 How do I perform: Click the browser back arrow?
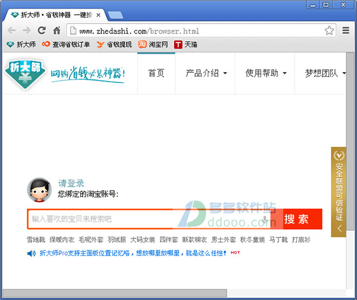point(12,30)
